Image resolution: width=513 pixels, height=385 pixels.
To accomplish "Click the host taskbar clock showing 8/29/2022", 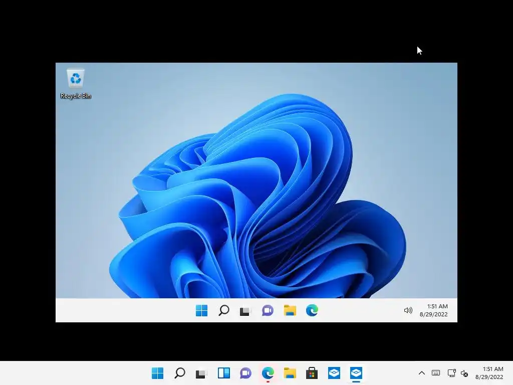I will point(489,373).
